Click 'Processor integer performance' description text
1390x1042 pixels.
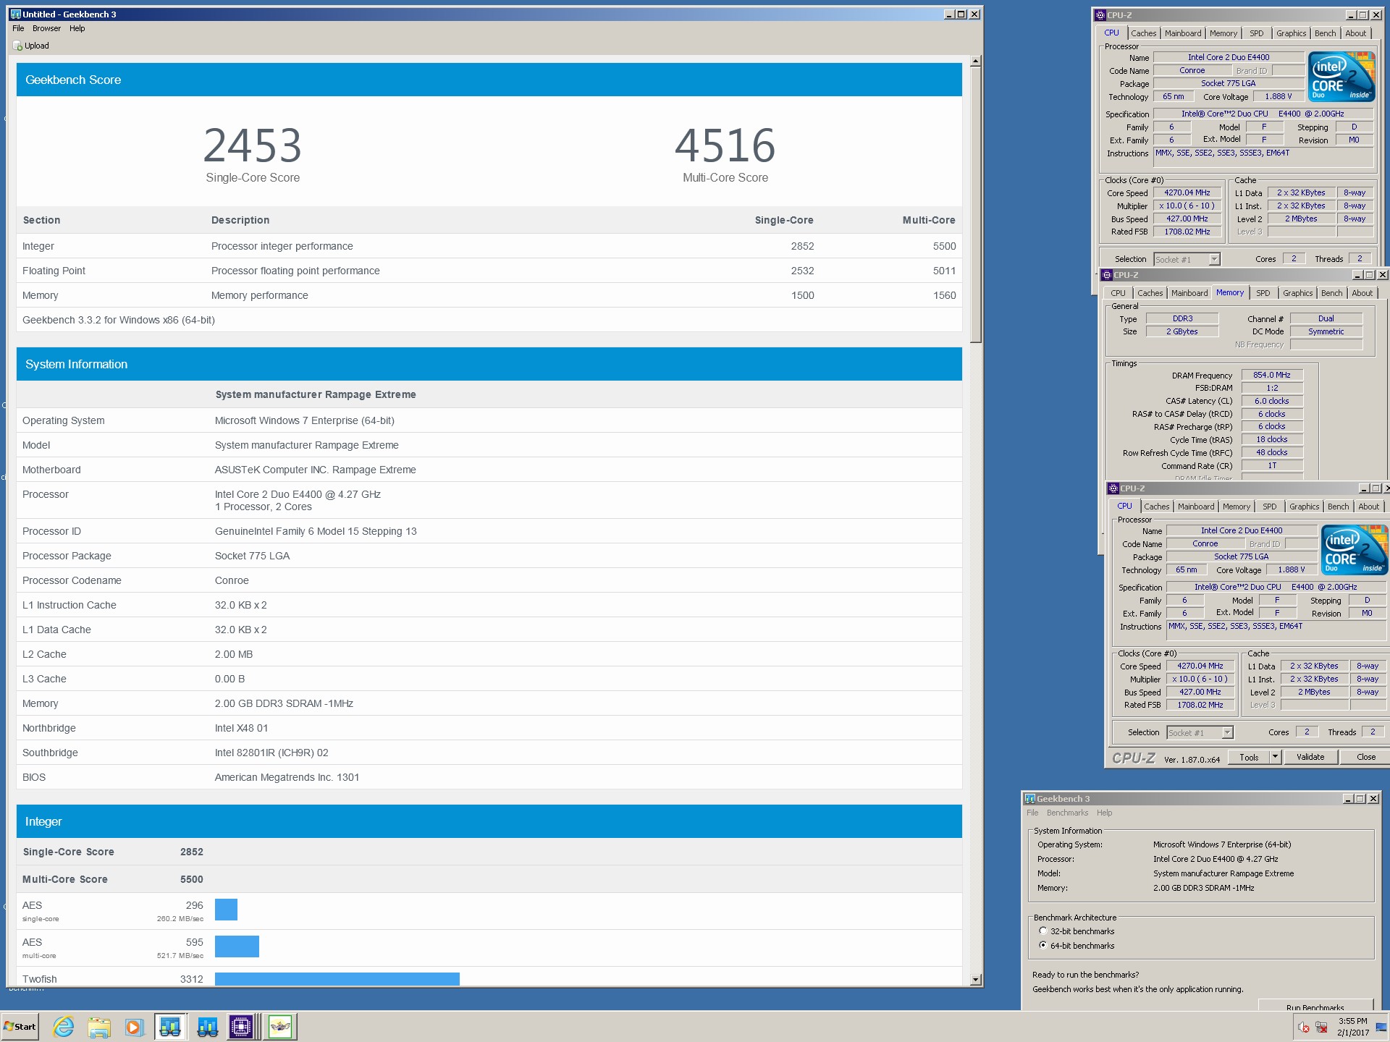click(282, 246)
